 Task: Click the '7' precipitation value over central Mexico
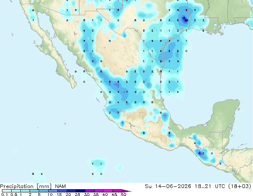pyautogui.click(x=127, y=92)
